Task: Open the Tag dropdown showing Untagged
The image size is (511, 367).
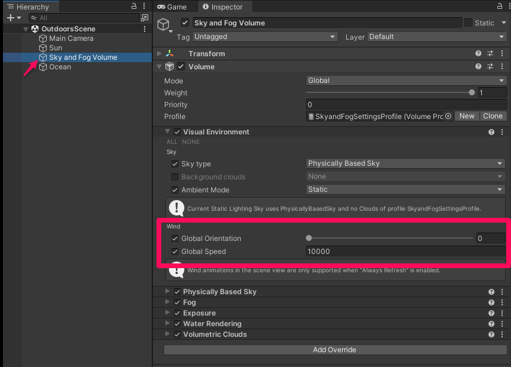Action: coord(264,36)
